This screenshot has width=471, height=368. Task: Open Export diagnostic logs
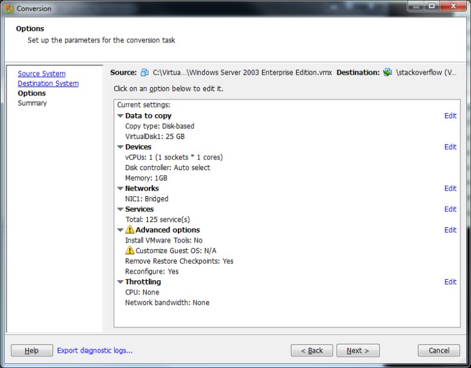click(x=94, y=350)
